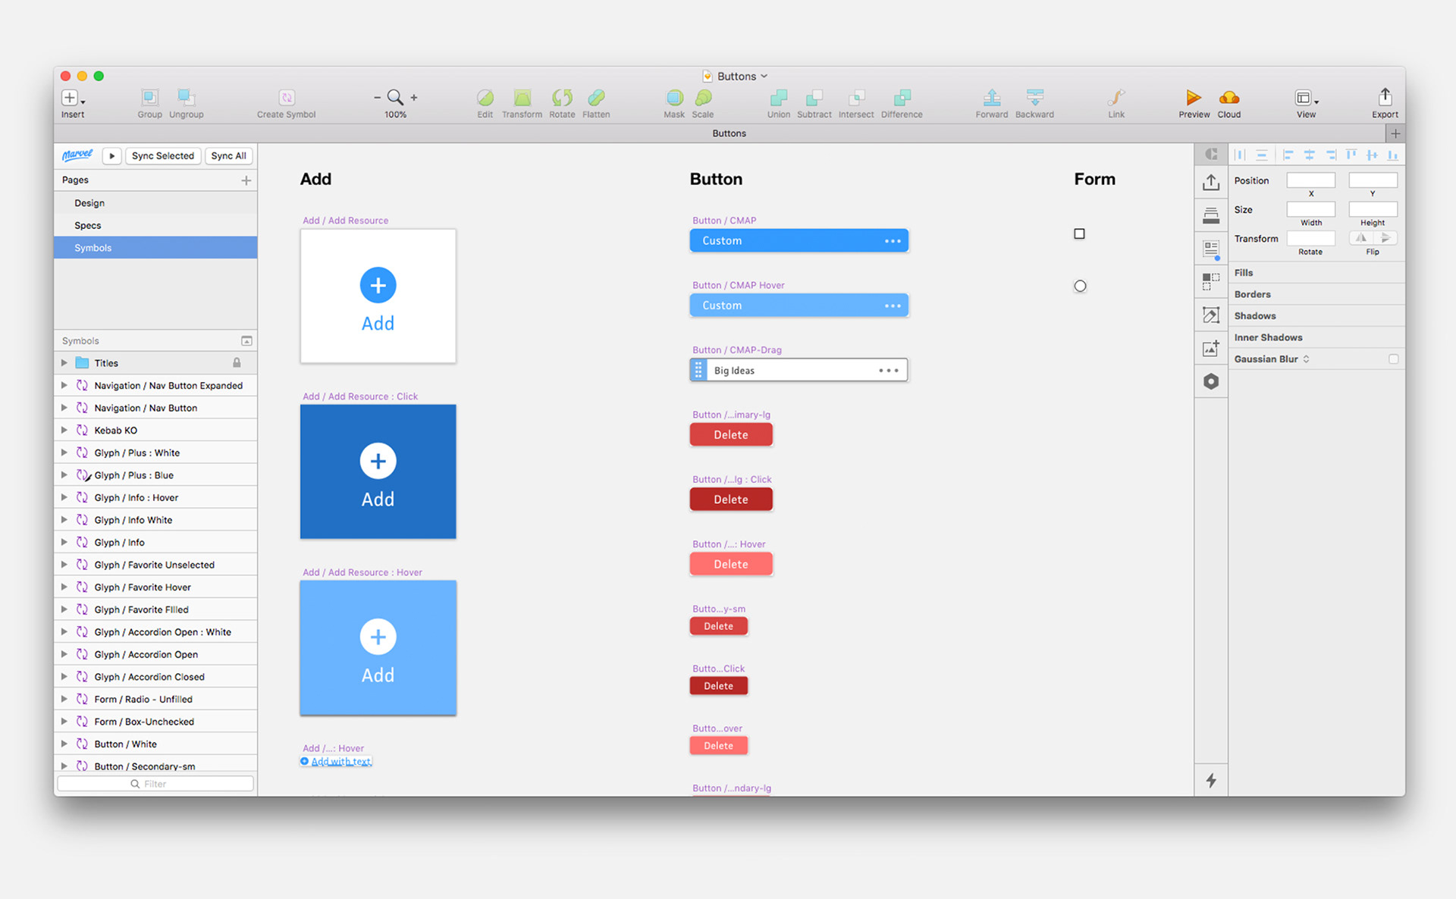Select the Symbols page
The height and width of the screenshot is (899, 1456).
155,248
